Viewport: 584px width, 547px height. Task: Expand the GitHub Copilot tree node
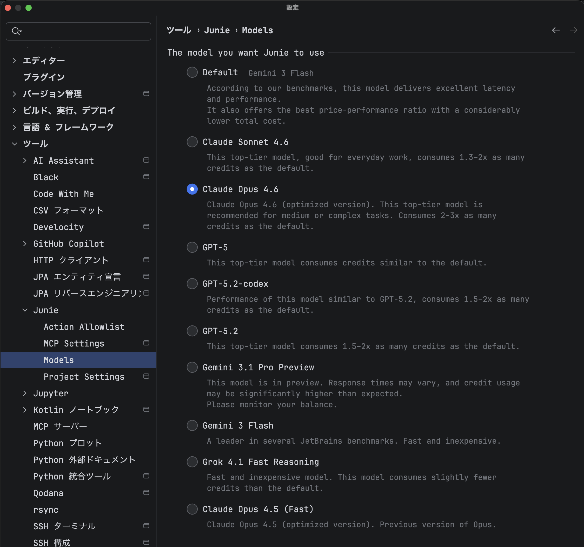coord(25,244)
